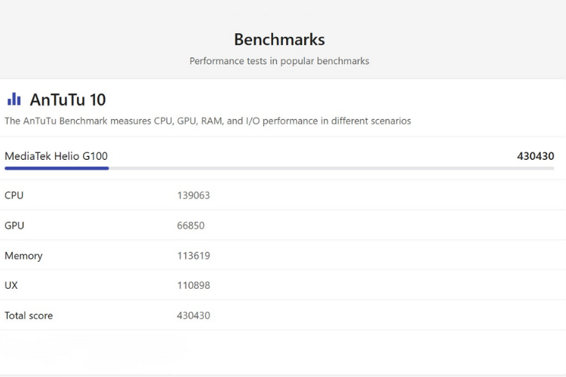Image resolution: width=566 pixels, height=377 pixels.
Task: Click the CPU row label
Action: (14, 195)
